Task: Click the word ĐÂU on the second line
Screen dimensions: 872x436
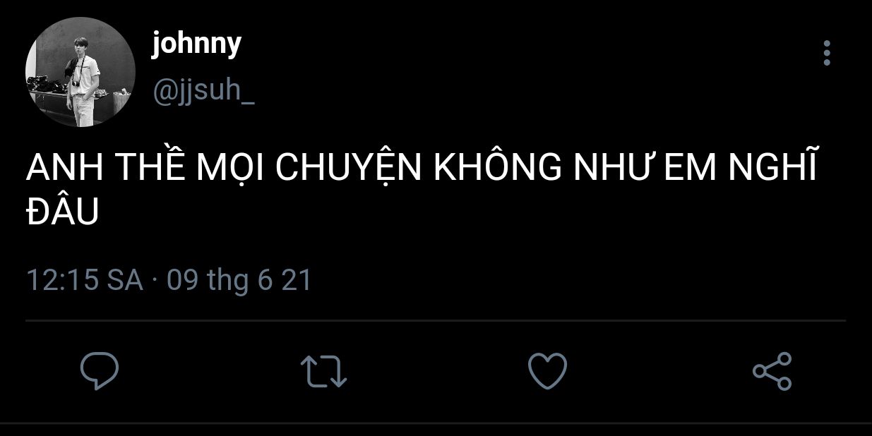Action: coord(62,213)
